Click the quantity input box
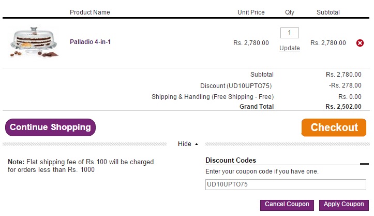Screen dimensions: 374x216 pyautogui.click(x=289, y=33)
